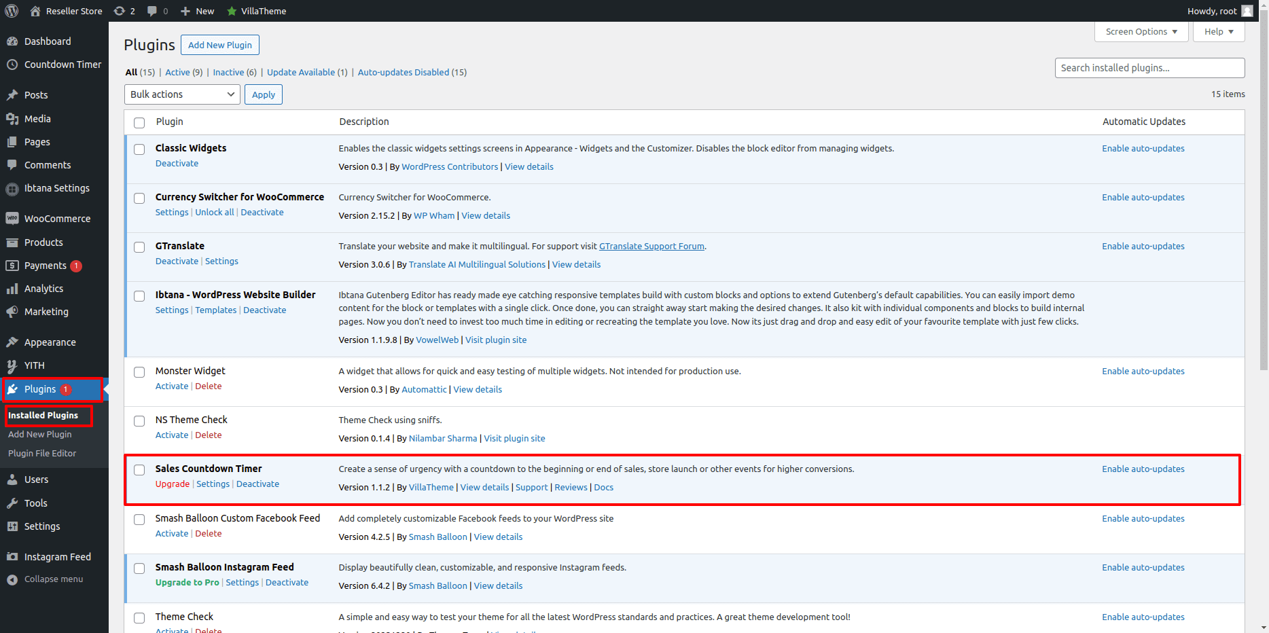Image resolution: width=1269 pixels, height=633 pixels.
Task: Expand the Help dropdown tab
Action: [1219, 32]
